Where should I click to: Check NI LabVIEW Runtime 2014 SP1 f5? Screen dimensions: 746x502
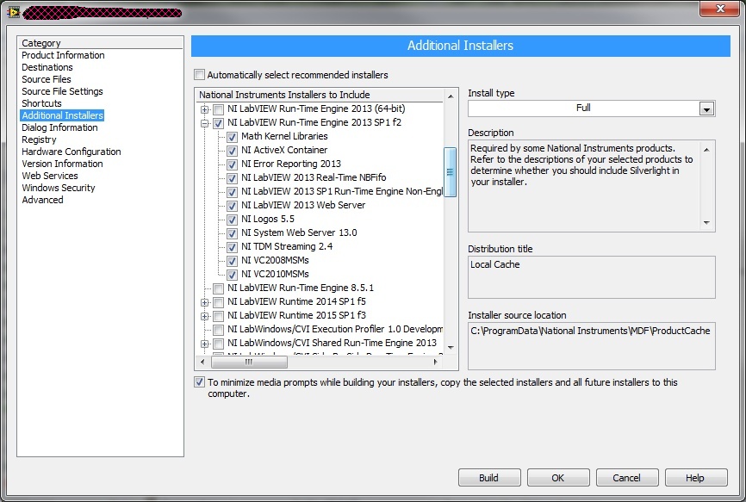pyautogui.click(x=219, y=302)
